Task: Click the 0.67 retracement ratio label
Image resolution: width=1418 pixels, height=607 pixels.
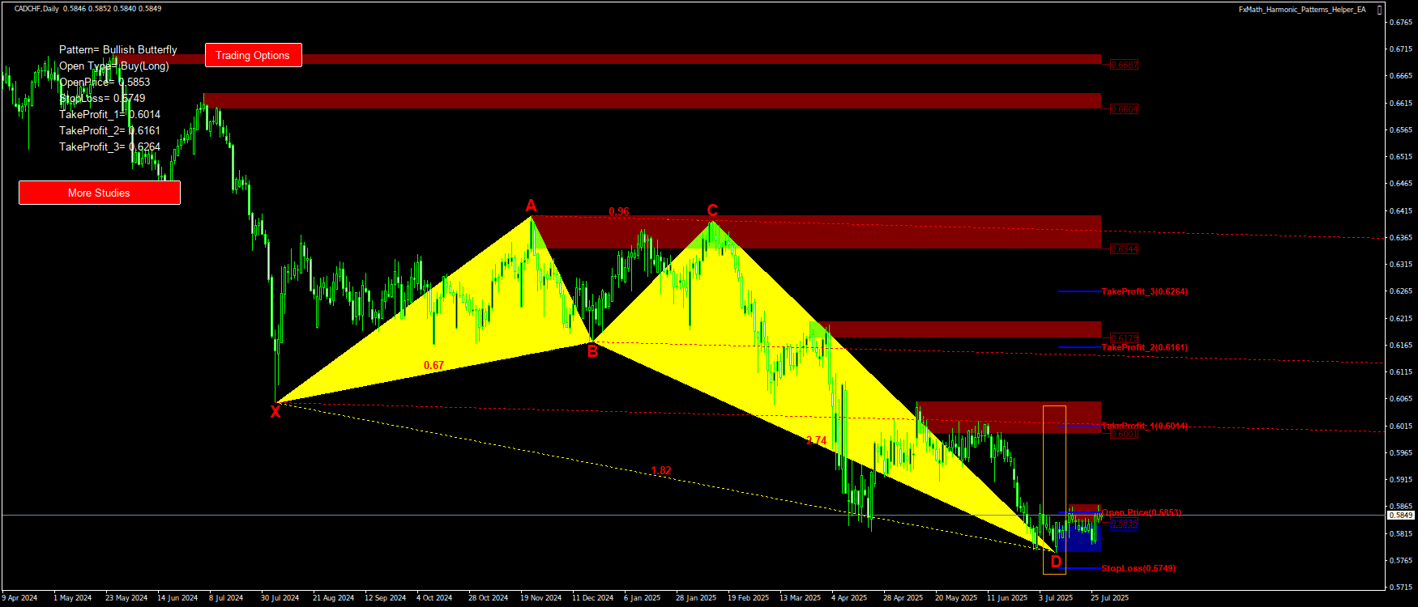Action: click(434, 365)
